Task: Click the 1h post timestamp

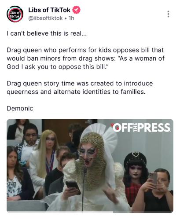Action: [x=71, y=18]
